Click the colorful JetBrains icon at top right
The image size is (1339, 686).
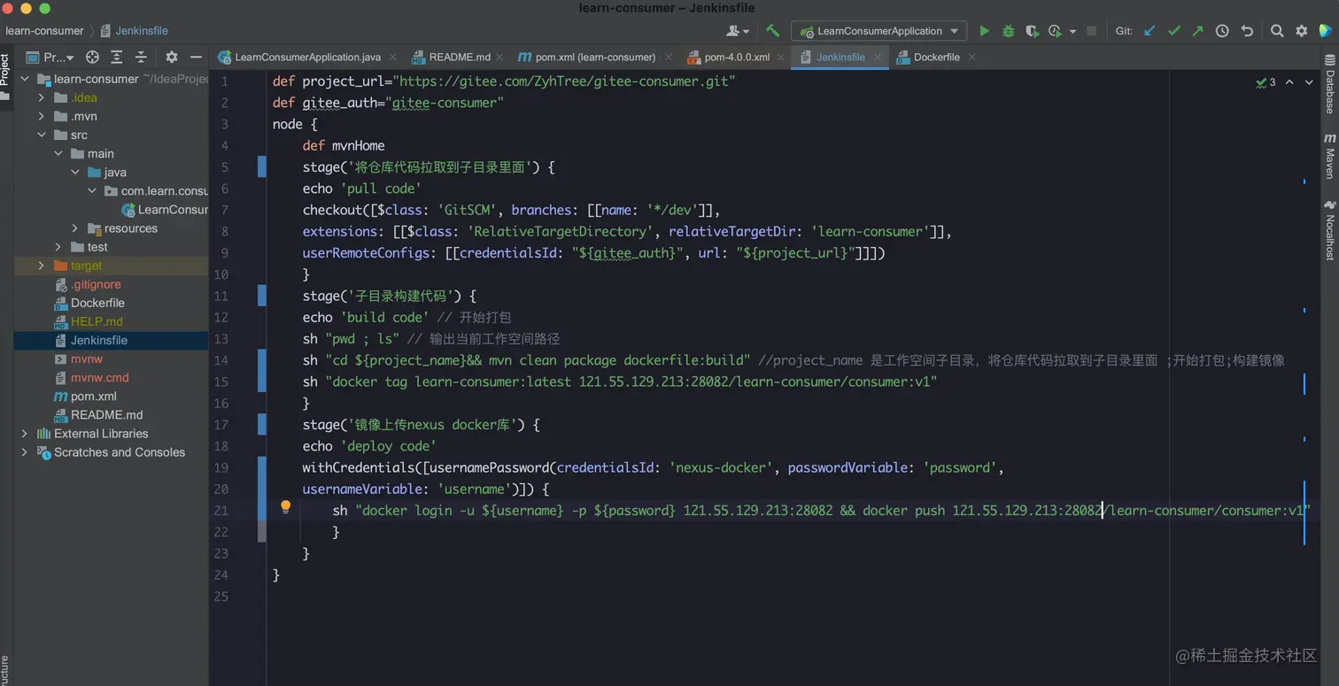click(x=1325, y=31)
